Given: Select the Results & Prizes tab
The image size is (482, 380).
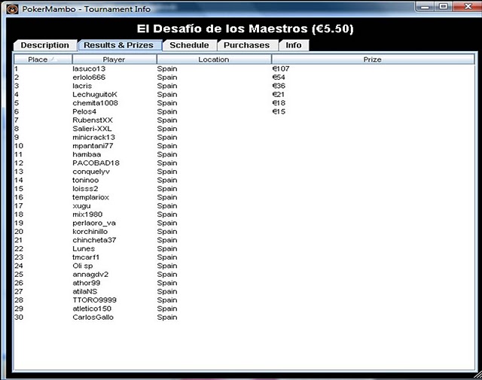Looking at the screenshot, I should [x=120, y=45].
